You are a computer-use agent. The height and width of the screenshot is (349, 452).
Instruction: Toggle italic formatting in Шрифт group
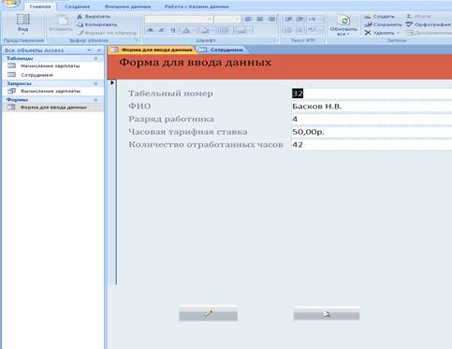[x=162, y=31]
